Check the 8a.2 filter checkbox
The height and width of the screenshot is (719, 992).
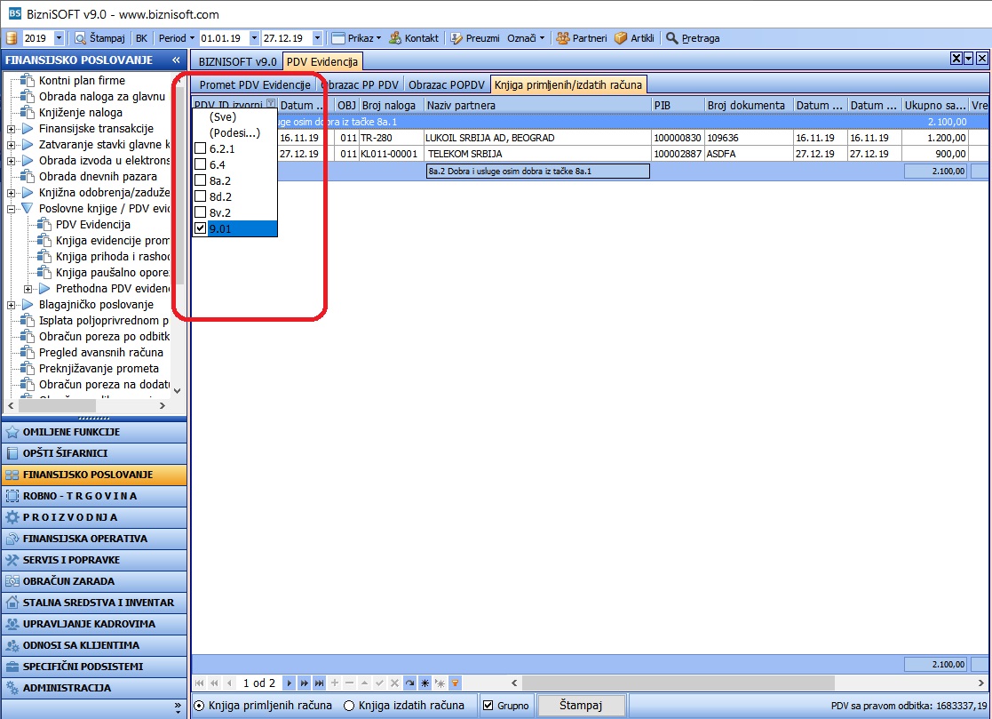pyautogui.click(x=200, y=180)
